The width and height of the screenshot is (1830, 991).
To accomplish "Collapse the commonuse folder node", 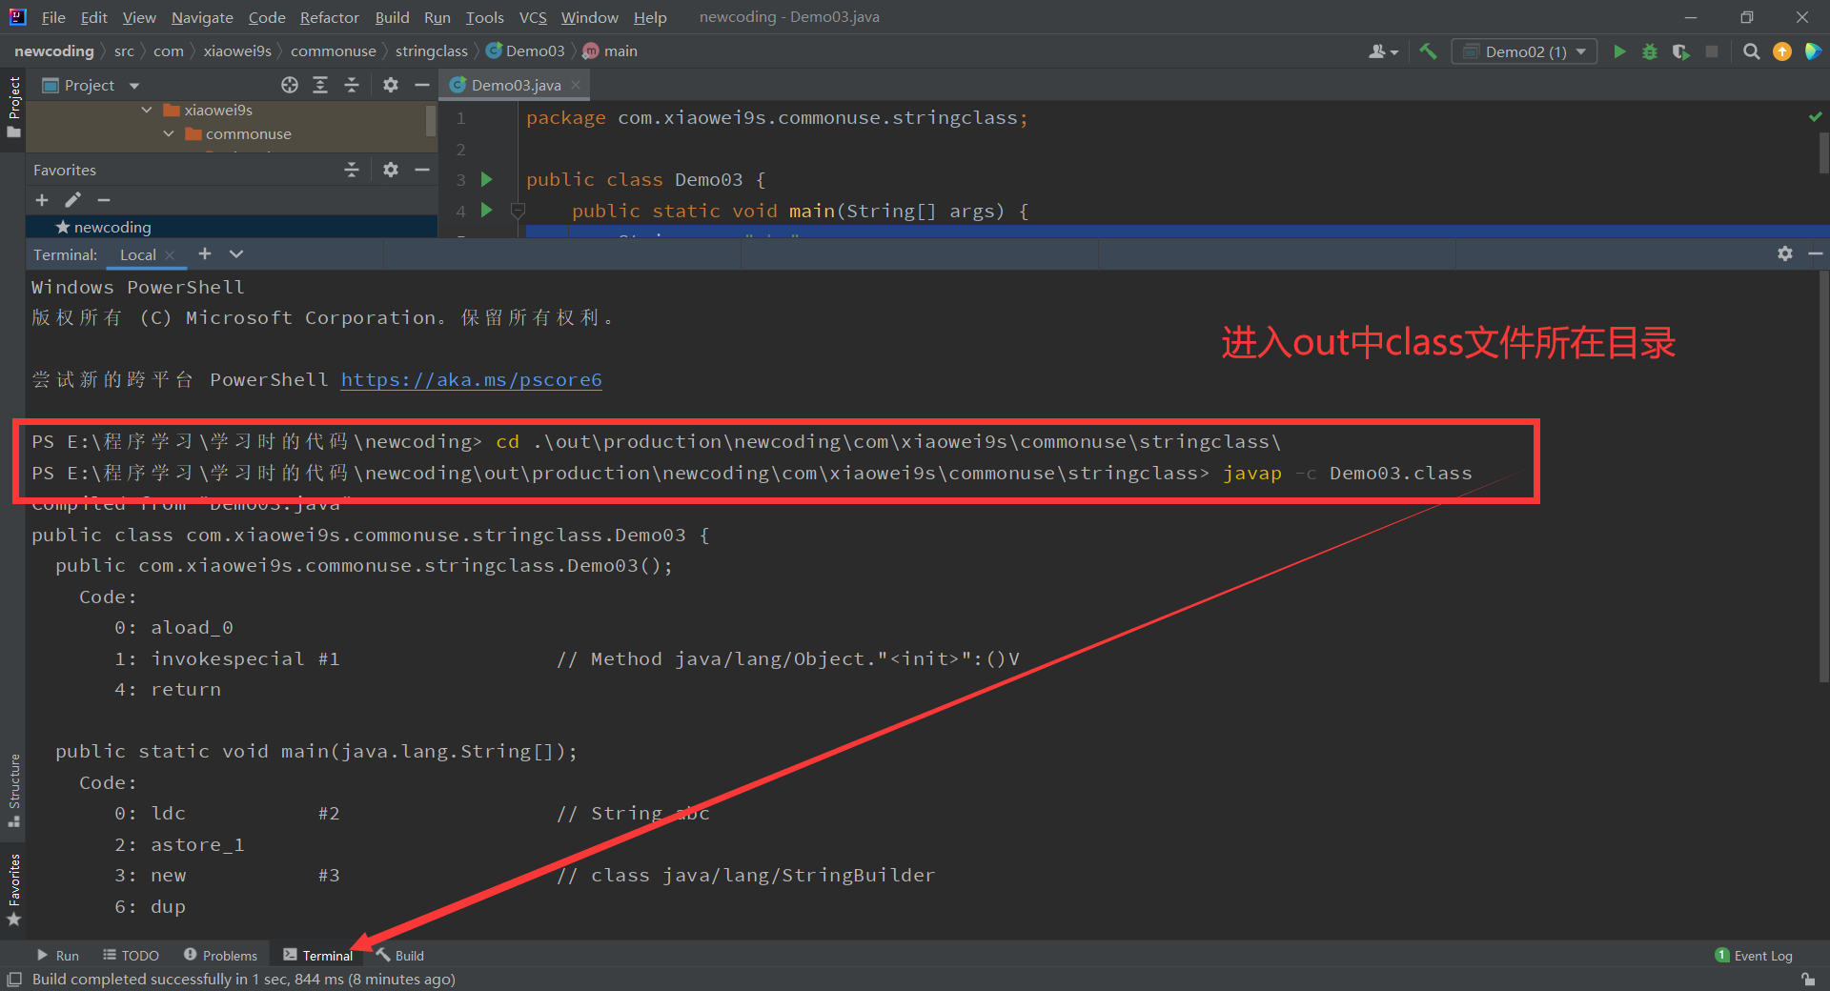I will pos(169,134).
